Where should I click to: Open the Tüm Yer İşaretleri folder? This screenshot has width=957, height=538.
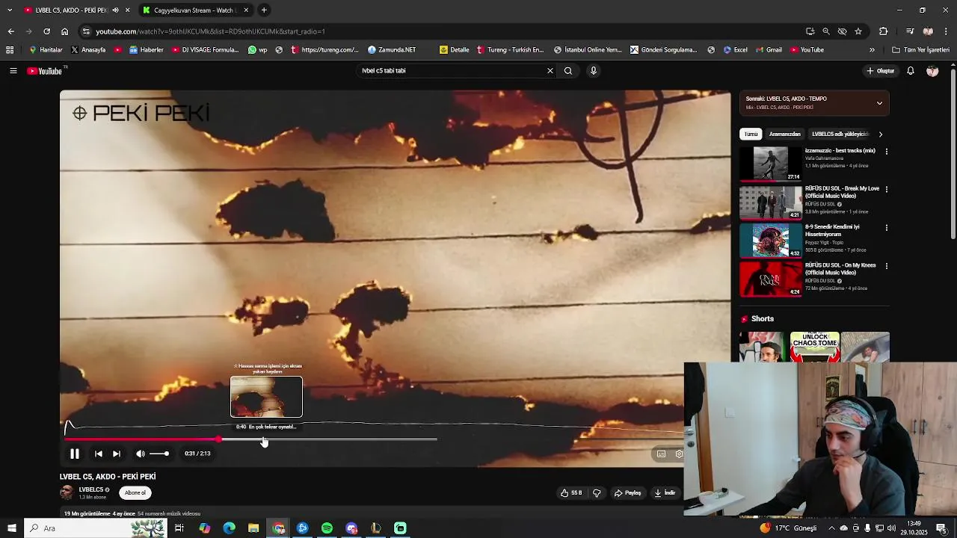tap(921, 50)
